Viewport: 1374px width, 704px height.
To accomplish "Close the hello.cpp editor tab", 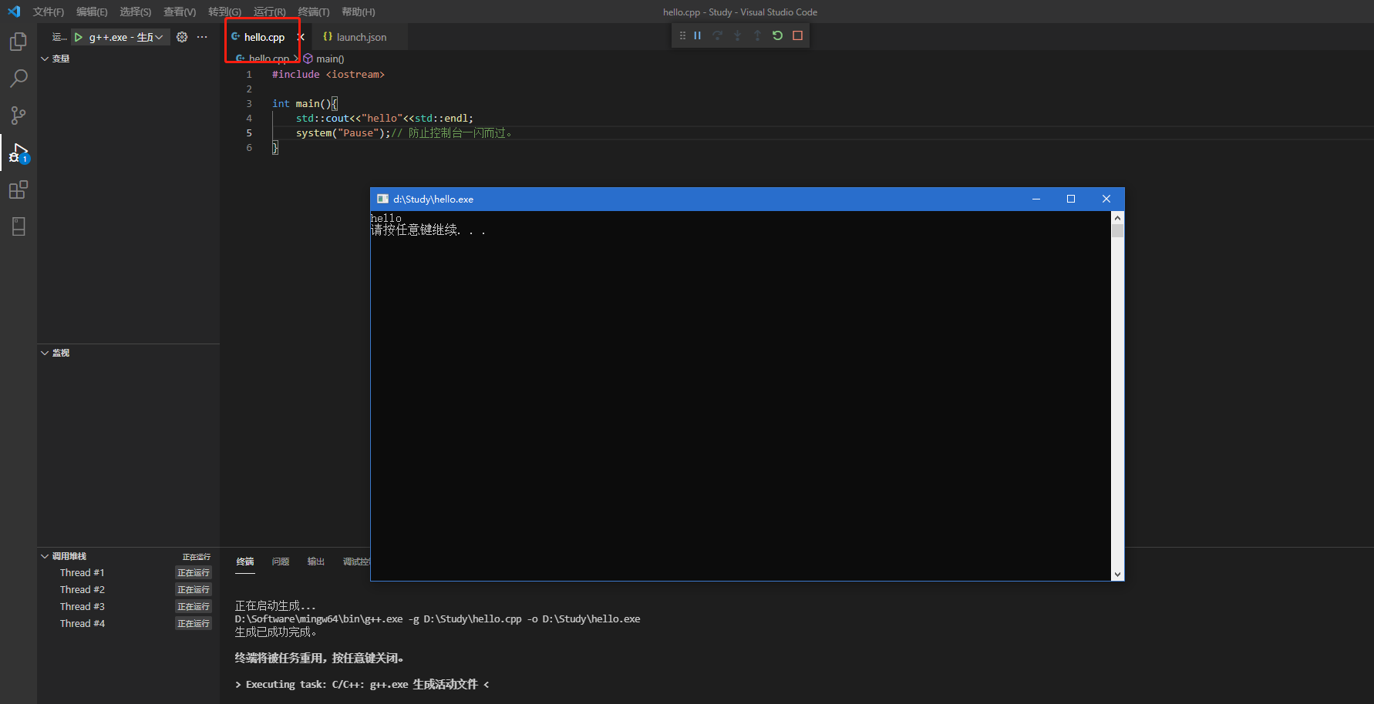I will click(301, 37).
